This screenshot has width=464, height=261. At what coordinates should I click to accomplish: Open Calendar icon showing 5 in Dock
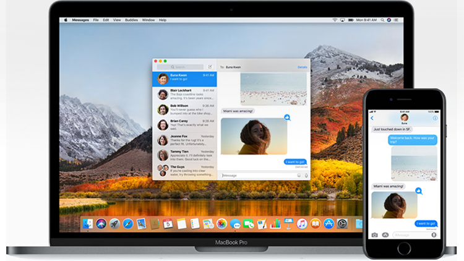click(168, 224)
